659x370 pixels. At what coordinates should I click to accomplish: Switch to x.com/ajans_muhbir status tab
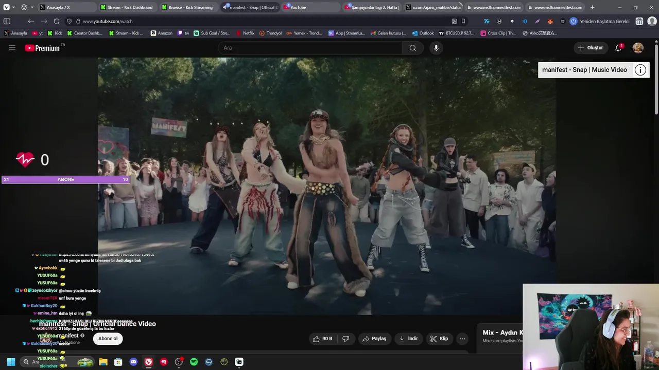(433, 7)
